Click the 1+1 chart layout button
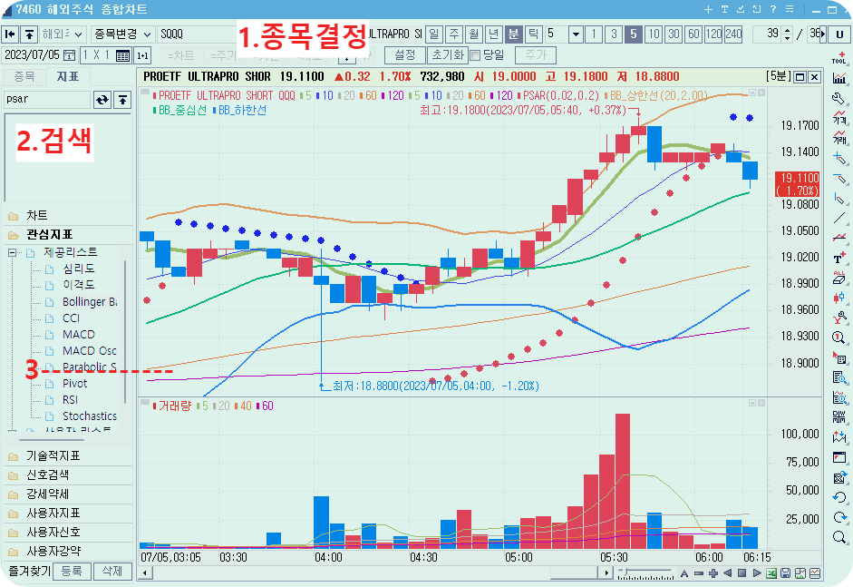The width and height of the screenshot is (853, 587). tap(142, 55)
